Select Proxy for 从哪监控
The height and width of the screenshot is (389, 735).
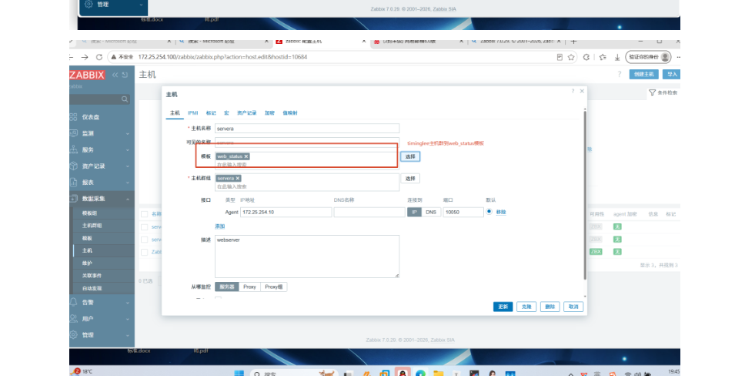click(x=249, y=287)
